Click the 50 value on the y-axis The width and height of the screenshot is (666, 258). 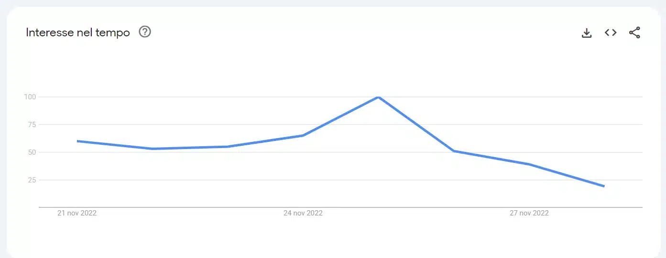(32, 152)
